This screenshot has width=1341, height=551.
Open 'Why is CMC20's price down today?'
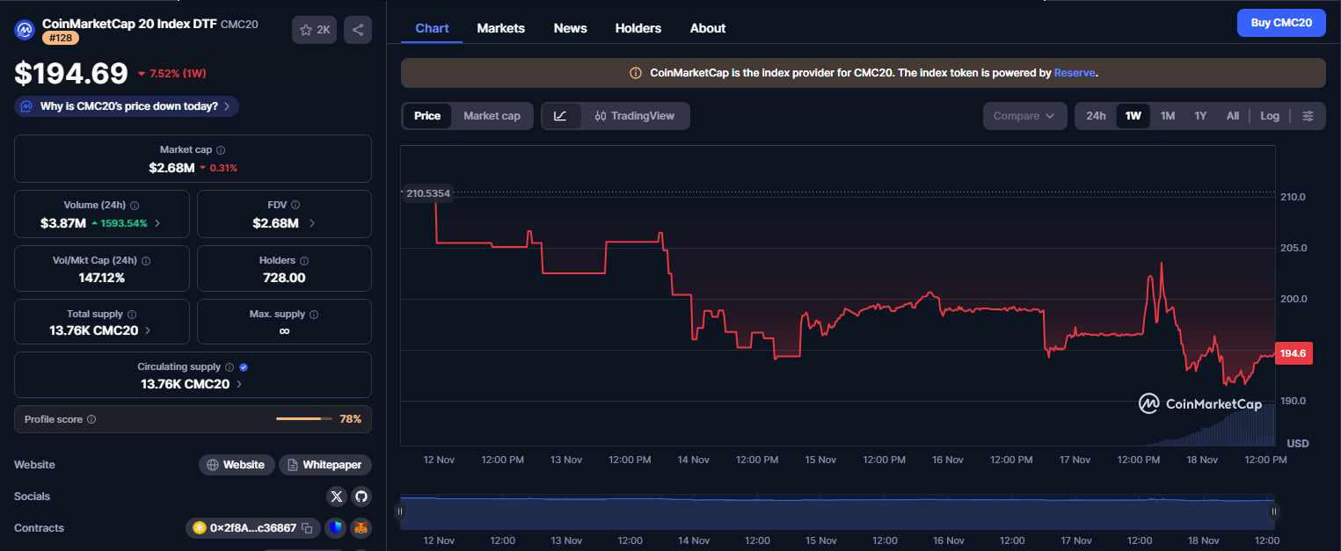coord(127,106)
